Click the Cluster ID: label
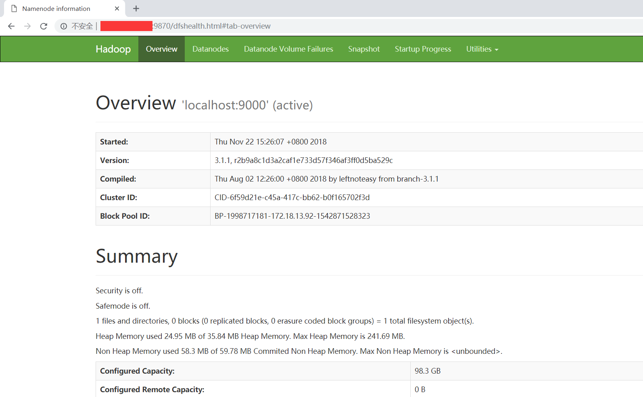This screenshot has height=397, width=643. click(119, 198)
